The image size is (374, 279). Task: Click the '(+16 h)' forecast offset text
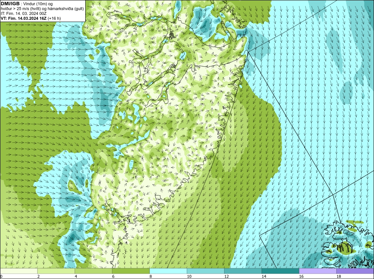pyautogui.click(x=54, y=18)
